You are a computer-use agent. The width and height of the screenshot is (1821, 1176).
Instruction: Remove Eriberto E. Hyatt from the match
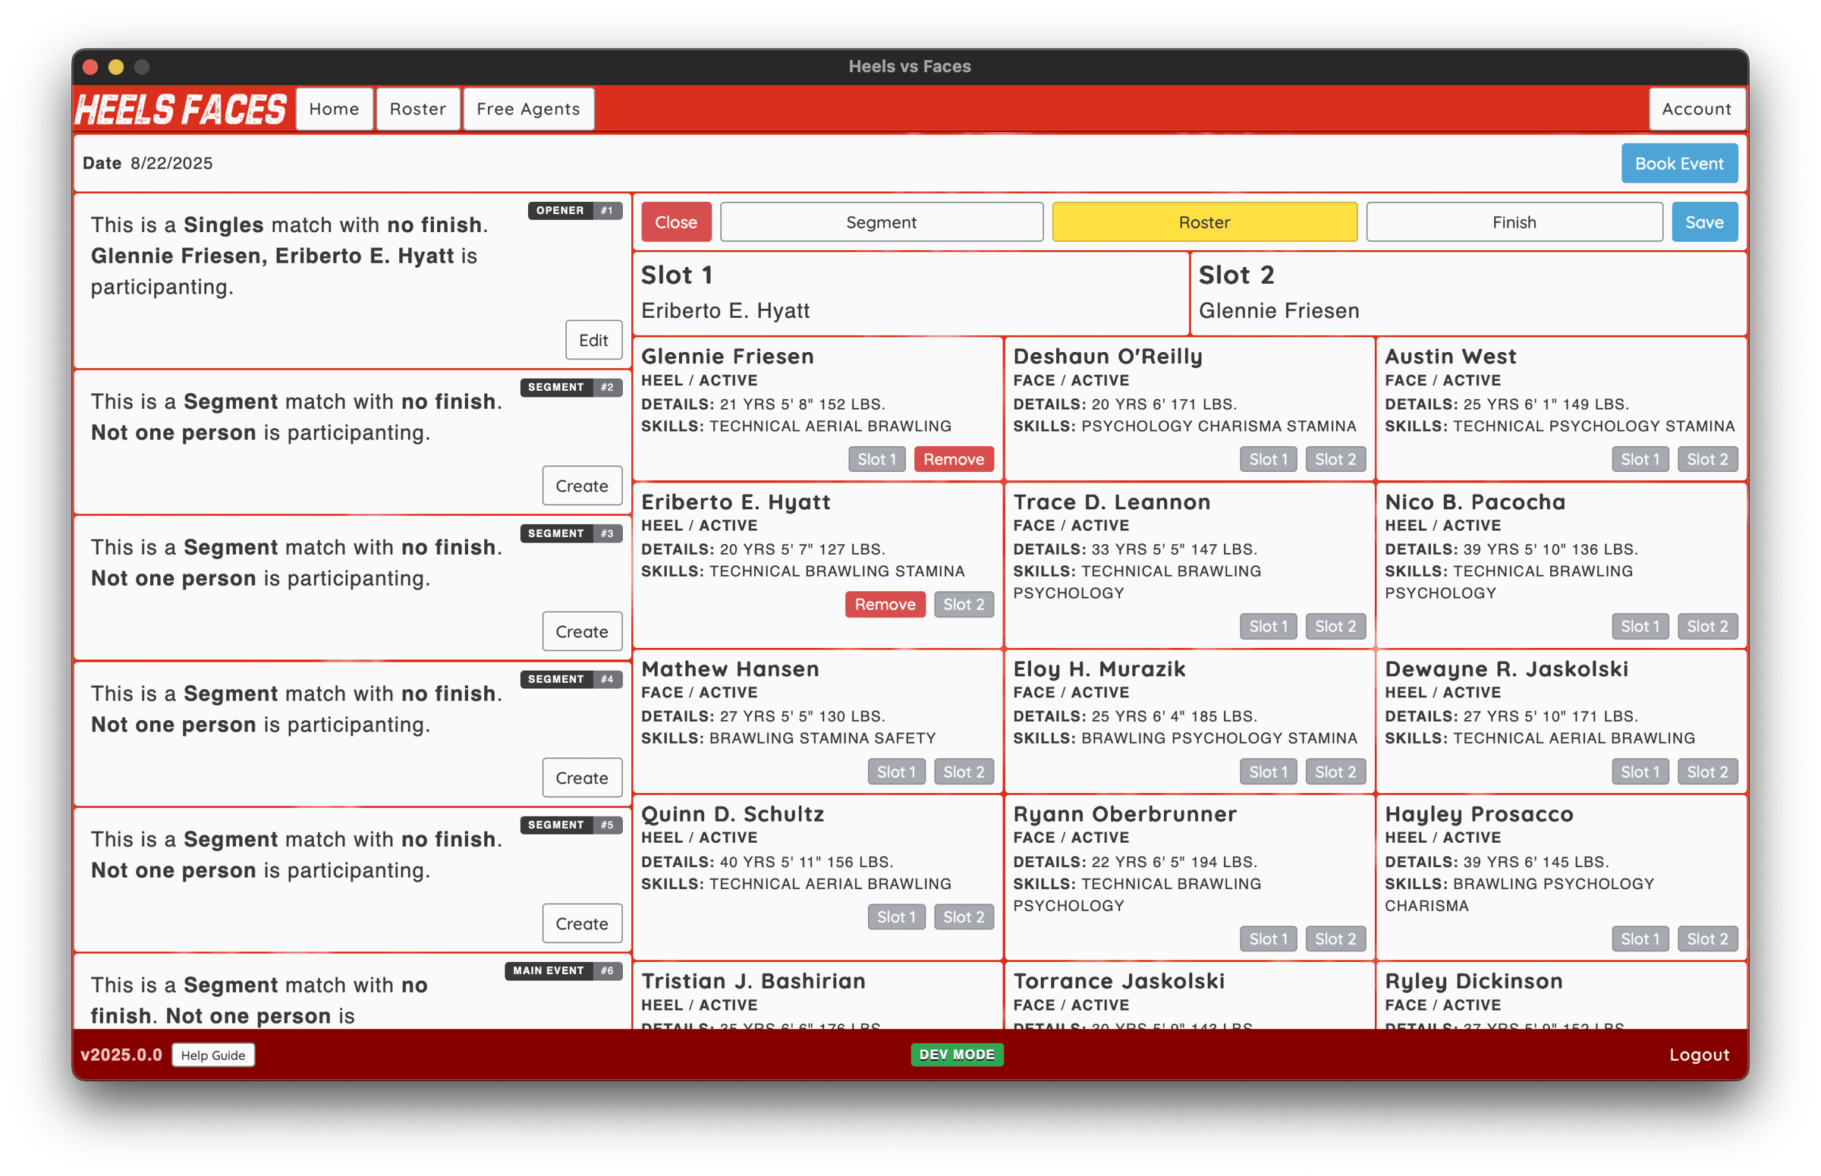[884, 604]
